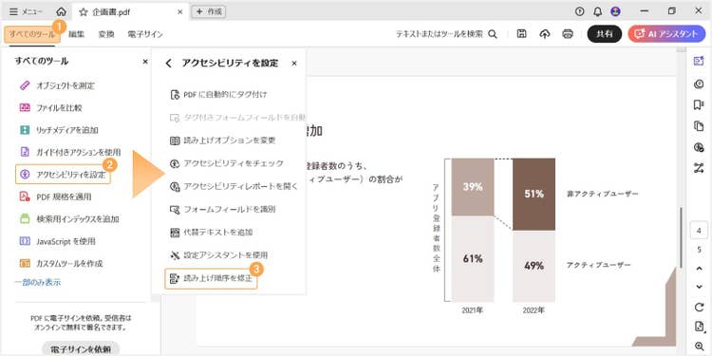Select オブジェクトを測定 tool
This screenshot has height=356, width=712.
click(57, 85)
